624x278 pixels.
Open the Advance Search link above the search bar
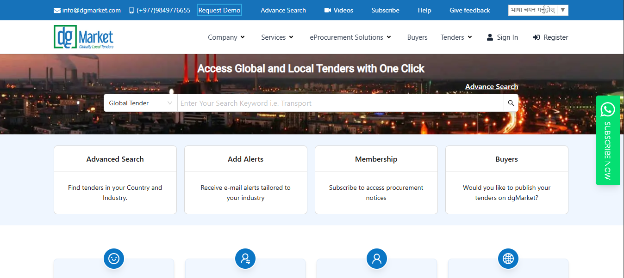(x=492, y=86)
